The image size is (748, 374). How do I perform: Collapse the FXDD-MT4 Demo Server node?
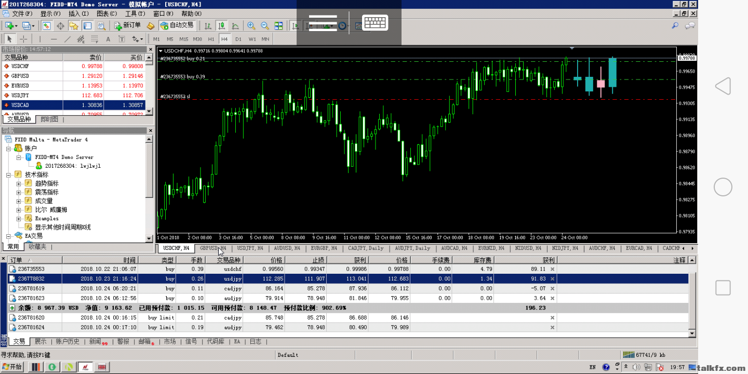point(19,157)
